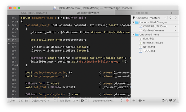Screen dimensions: 186x112
Task: Click the OakTextView.mm file icon in browser
Action: pyautogui.click(x=140, y=31)
